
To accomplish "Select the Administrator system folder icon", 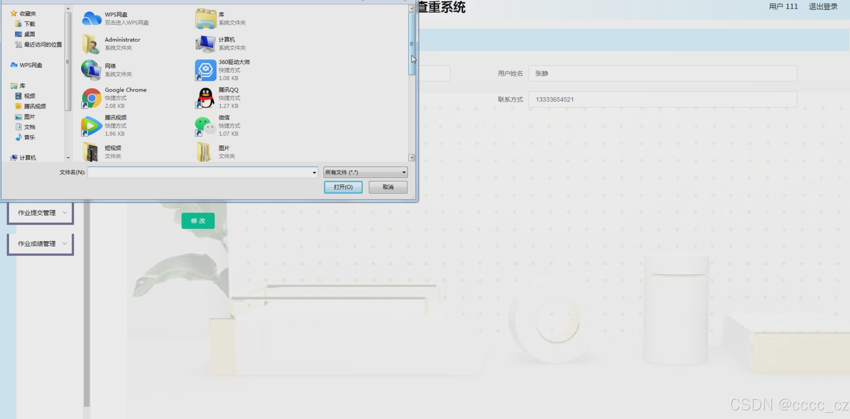I will [x=91, y=44].
